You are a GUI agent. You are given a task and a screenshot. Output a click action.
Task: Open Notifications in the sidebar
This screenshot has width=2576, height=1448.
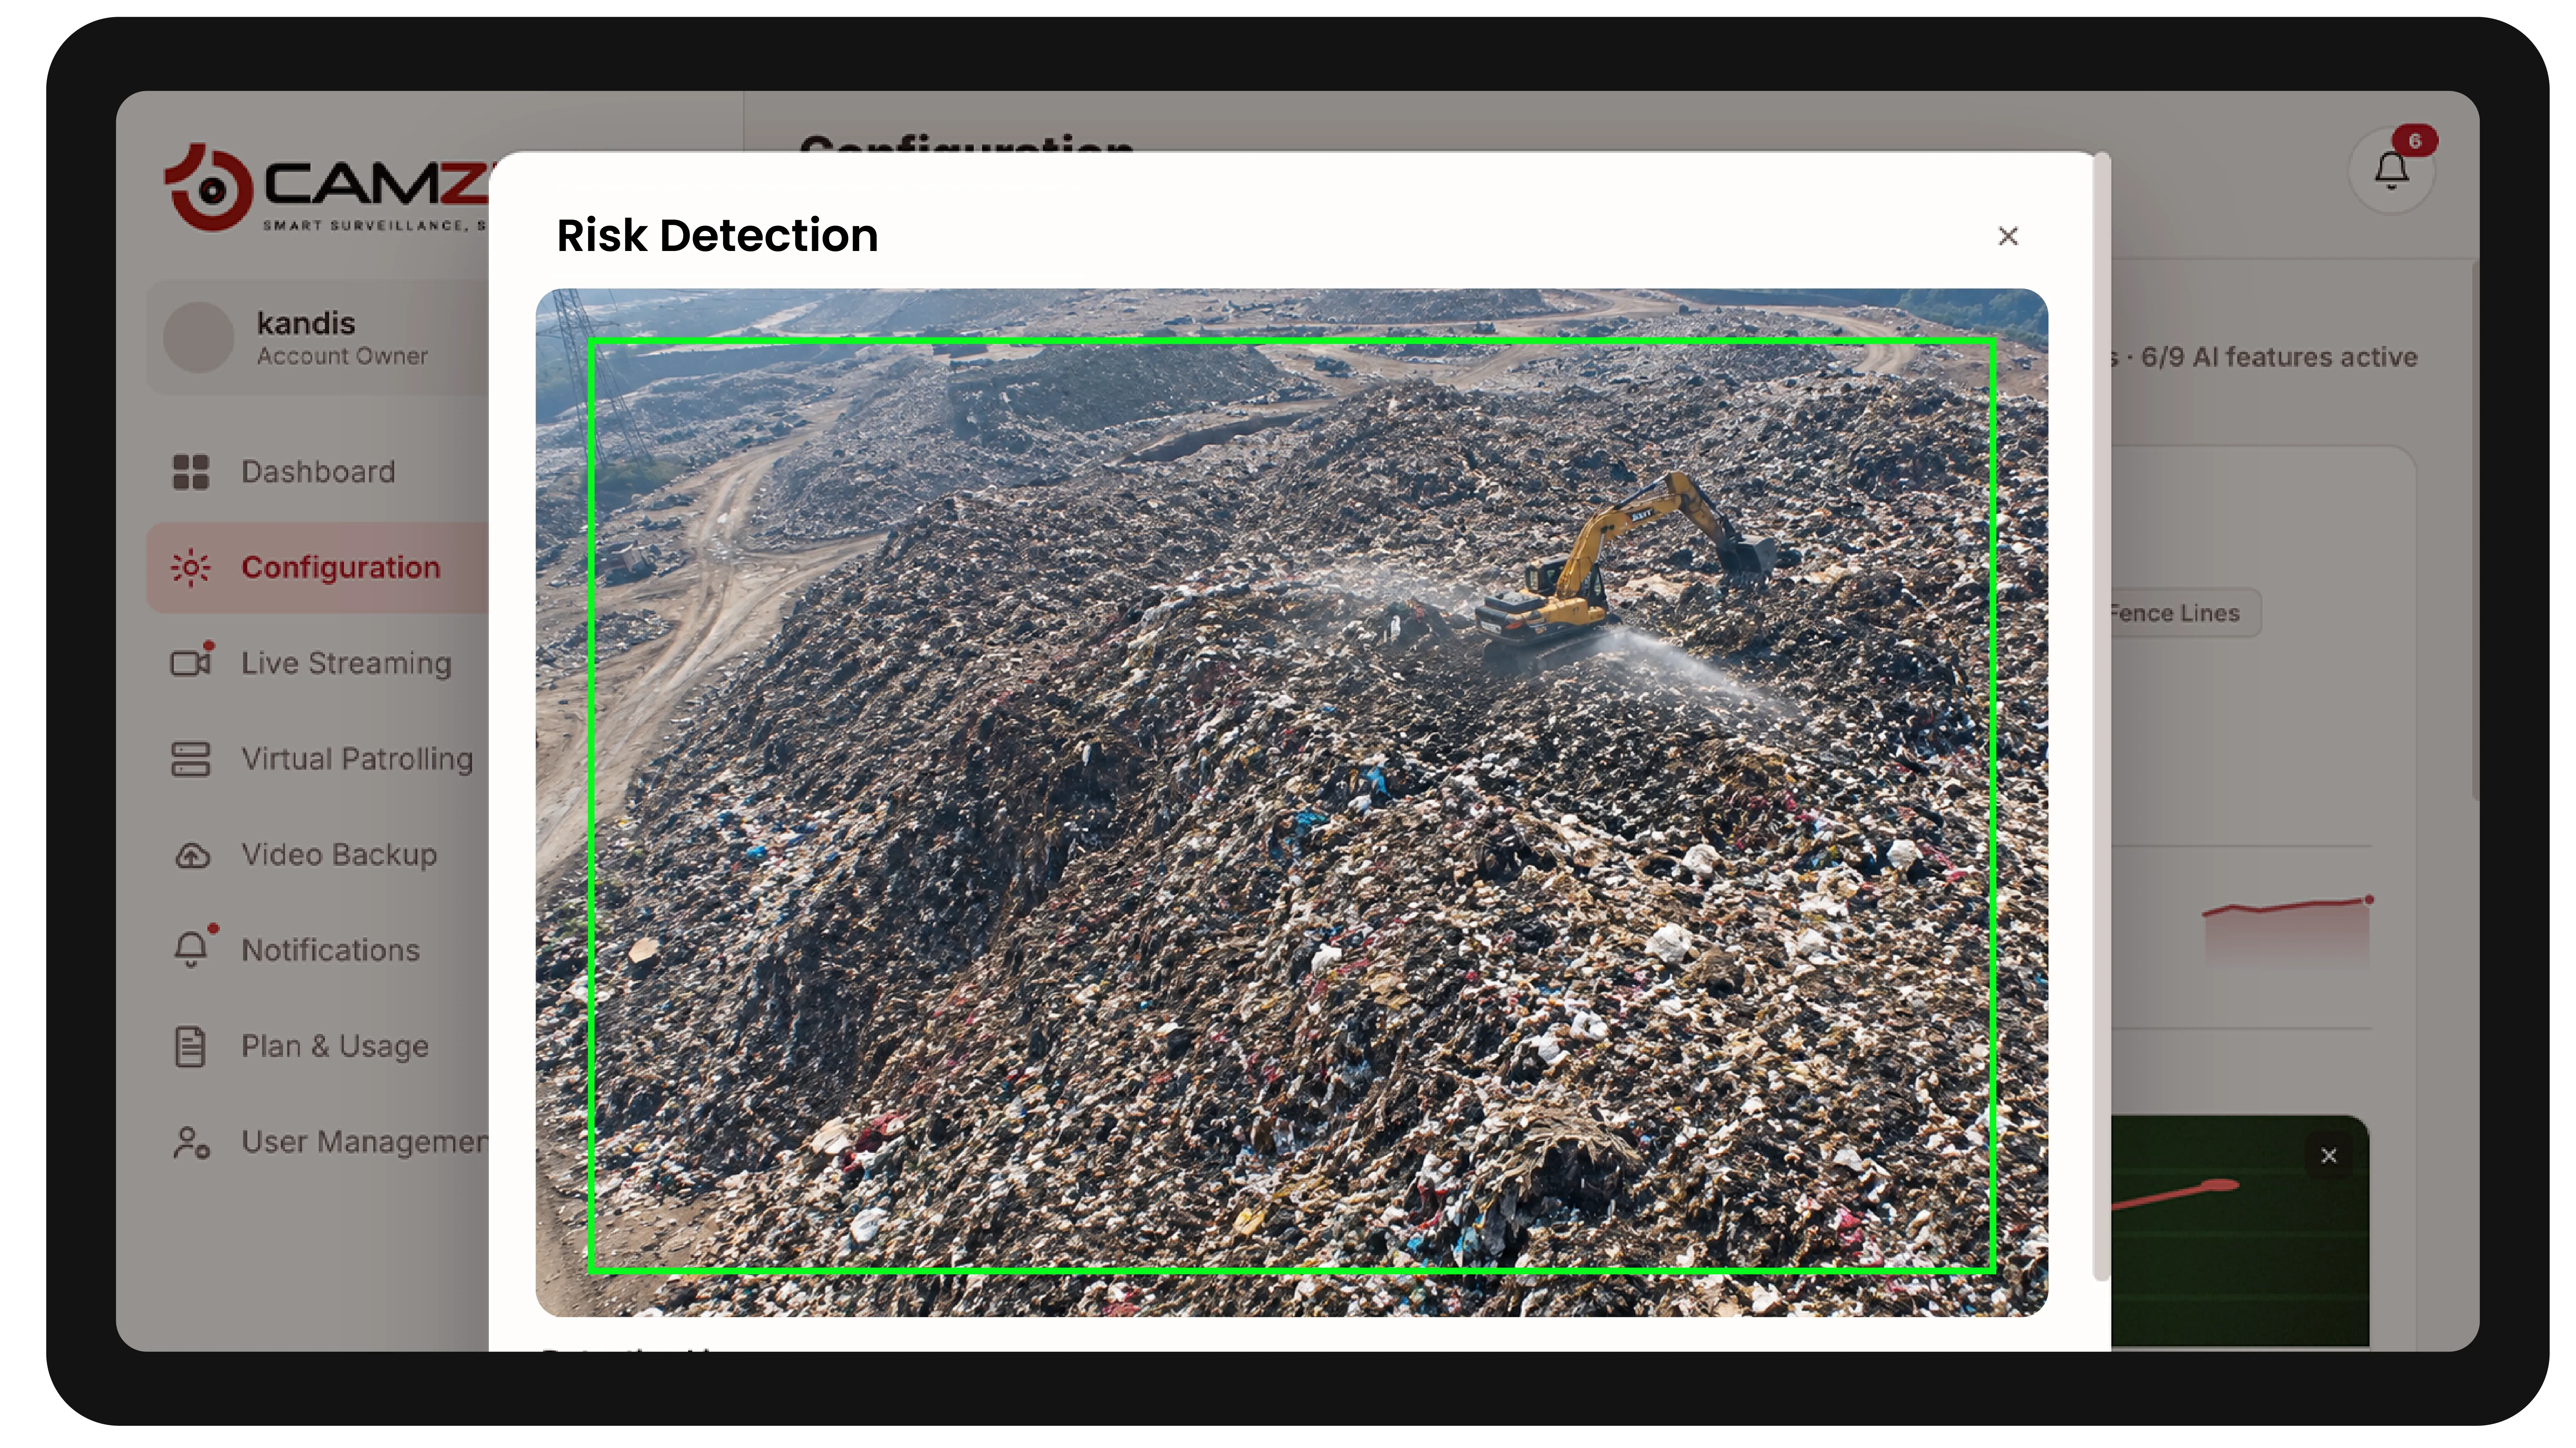point(330,950)
